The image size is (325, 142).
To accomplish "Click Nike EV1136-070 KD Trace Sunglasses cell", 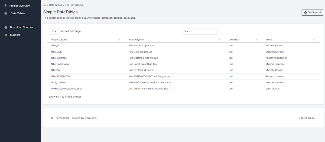I will click(x=149, y=76).
